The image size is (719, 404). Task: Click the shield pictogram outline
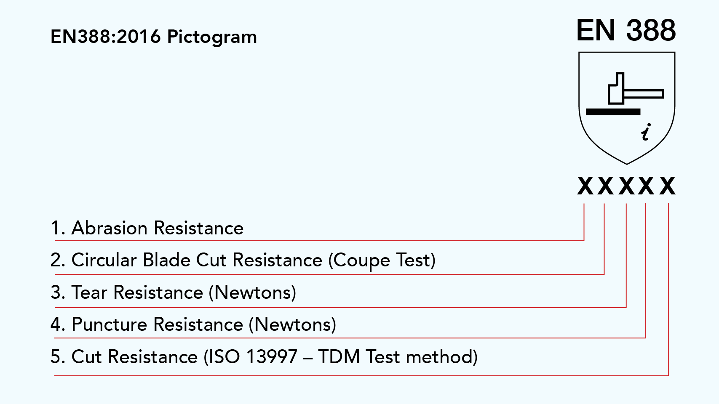pos(627,108)
